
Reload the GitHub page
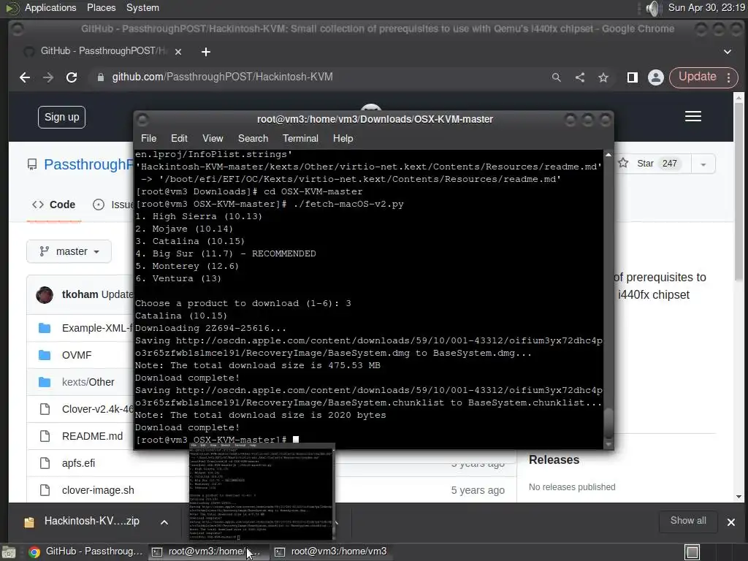pos(72,77)
